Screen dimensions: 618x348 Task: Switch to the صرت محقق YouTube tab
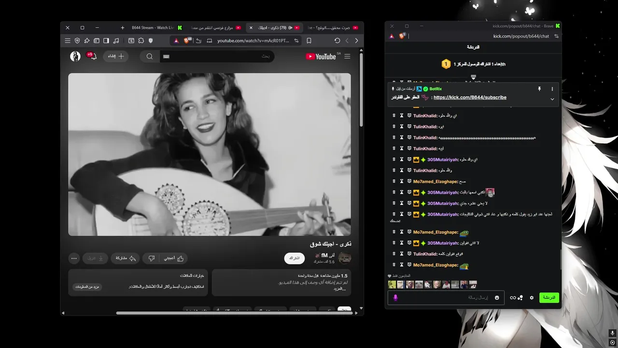(x=333, y=28)
